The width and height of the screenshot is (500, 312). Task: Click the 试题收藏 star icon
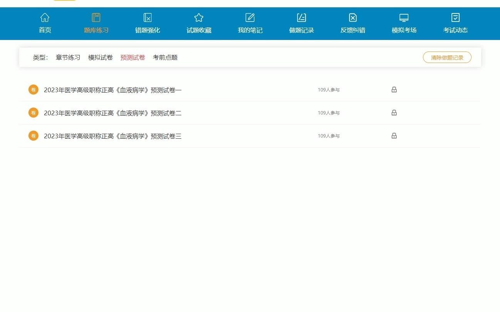click(199, 18)
